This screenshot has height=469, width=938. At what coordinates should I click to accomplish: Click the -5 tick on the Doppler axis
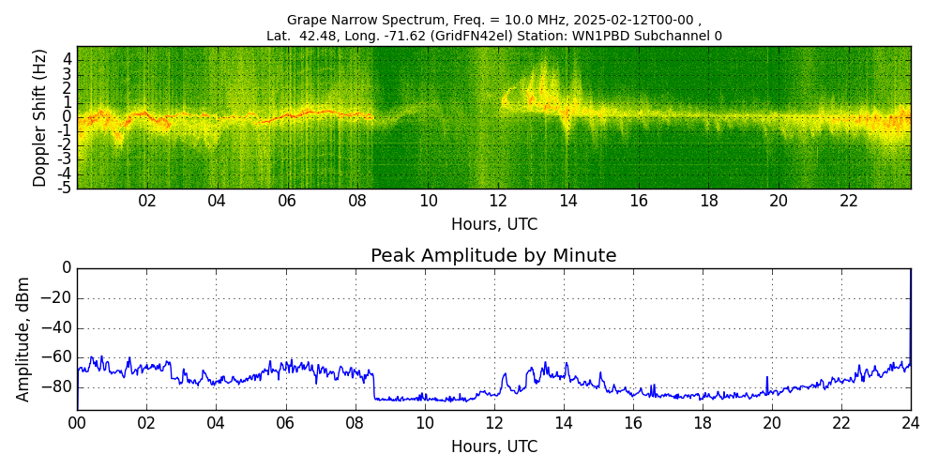64,188
